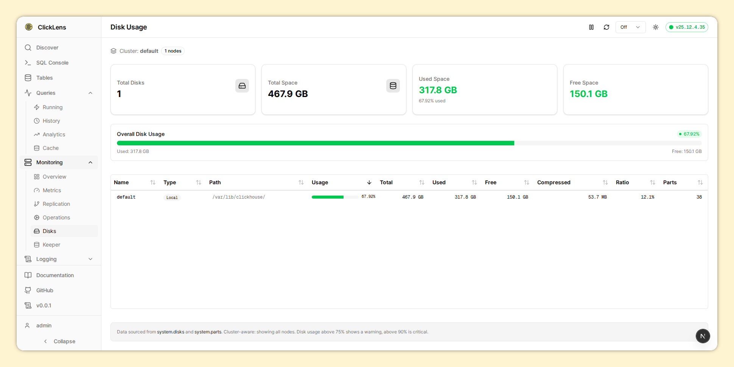Open the auto-refresh 'Off' dropdown
This screenshot has height=367, width=734.
tap(630, 27)
